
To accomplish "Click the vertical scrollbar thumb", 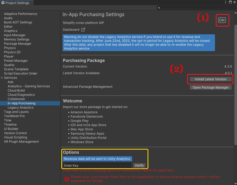I will (235, 80).
